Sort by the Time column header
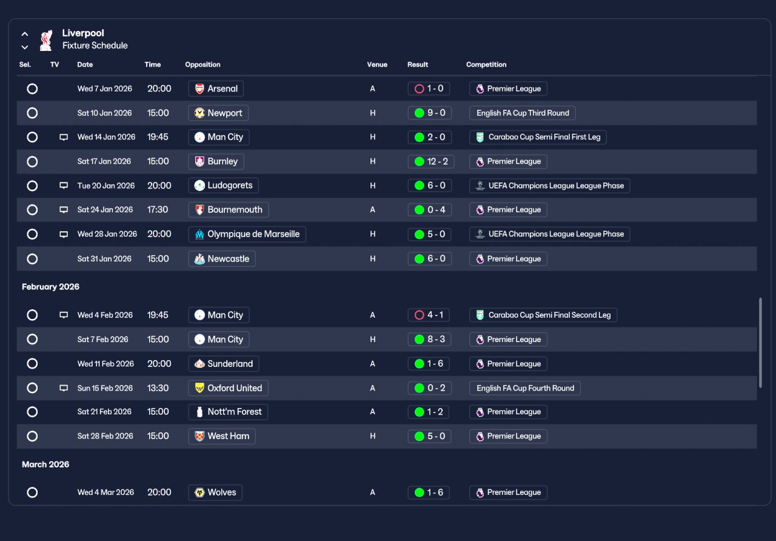 pyautogui.click(x=153, y=64)
